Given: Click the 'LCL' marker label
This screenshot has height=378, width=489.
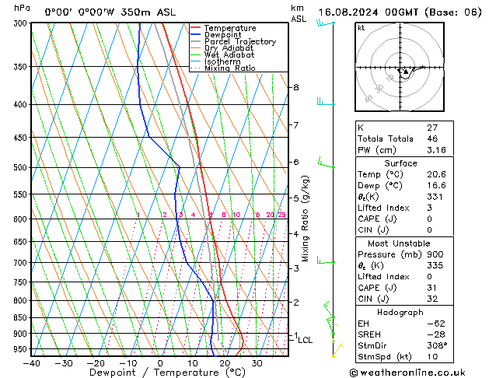Looking at the screenshot, I should (305, 340).
